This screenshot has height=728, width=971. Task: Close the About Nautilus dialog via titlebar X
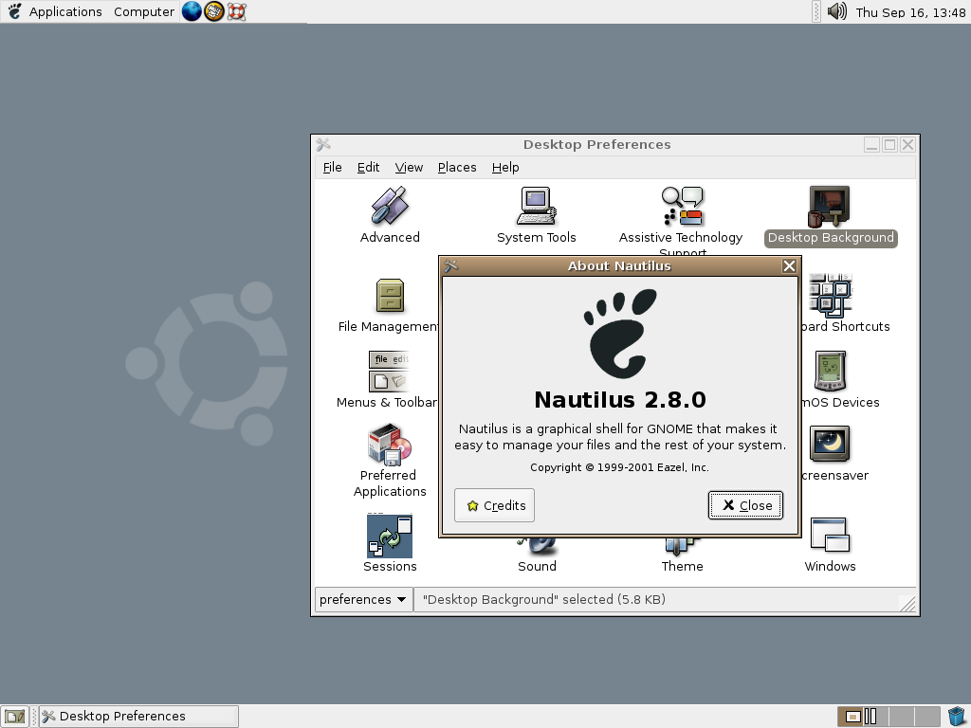point(789,265)
